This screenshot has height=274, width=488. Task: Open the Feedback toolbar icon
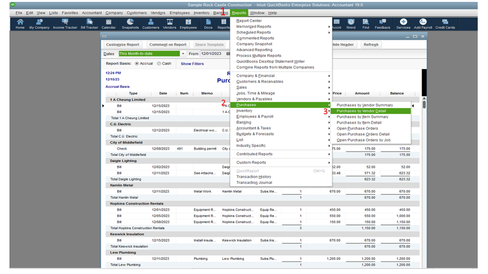point(382,24)
